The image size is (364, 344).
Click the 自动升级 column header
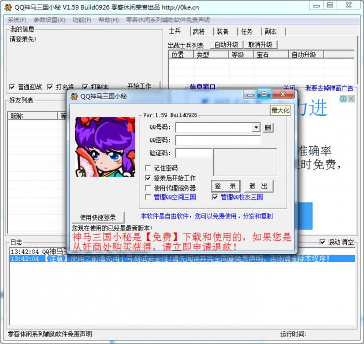[306, 55]
